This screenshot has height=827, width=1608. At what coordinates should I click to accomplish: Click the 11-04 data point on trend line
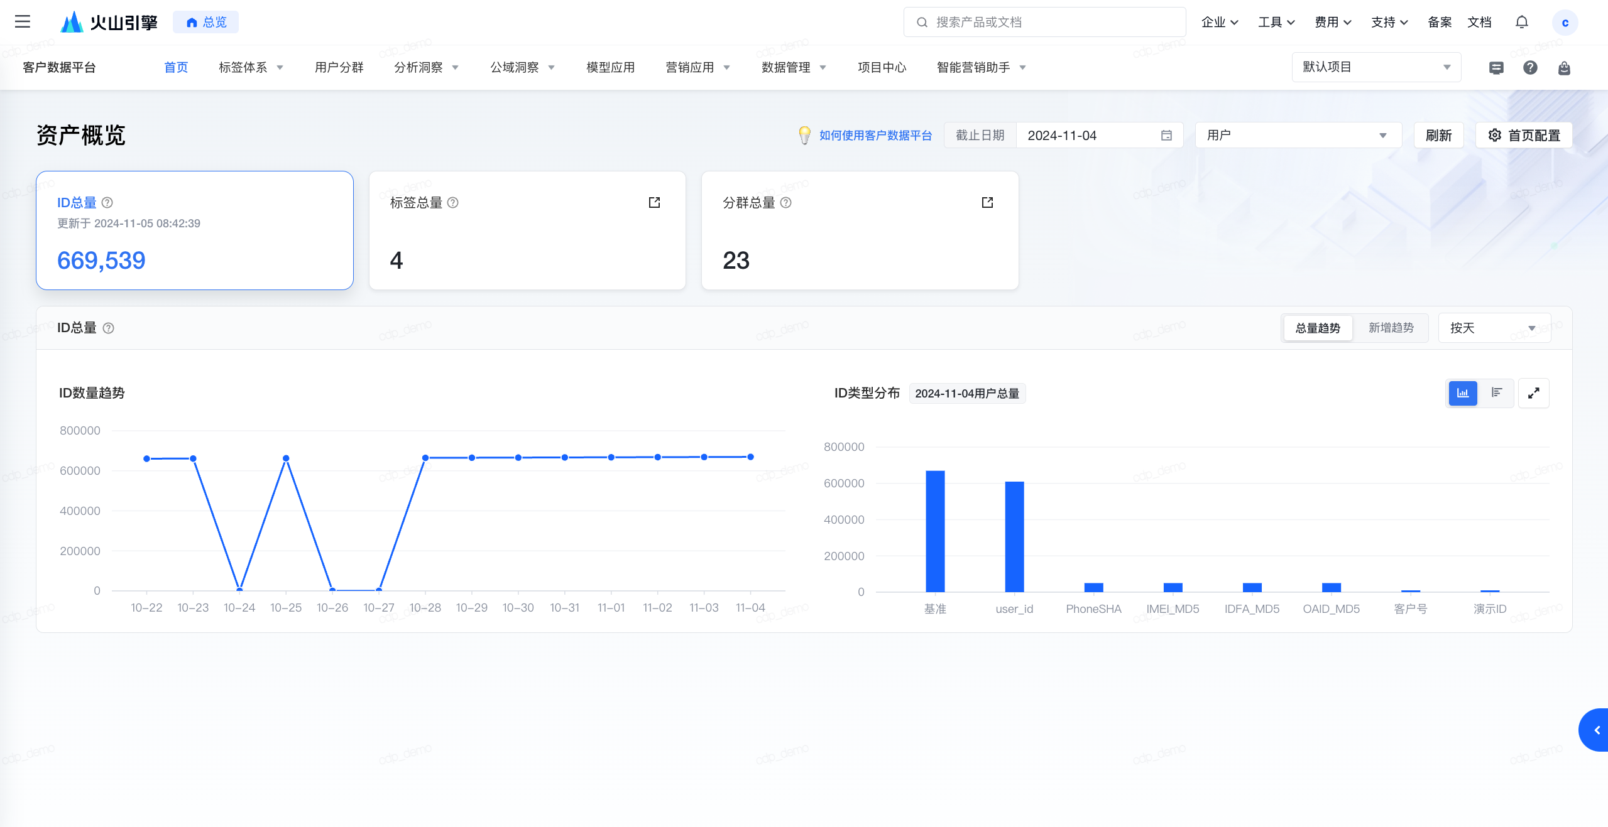(750, 457)
